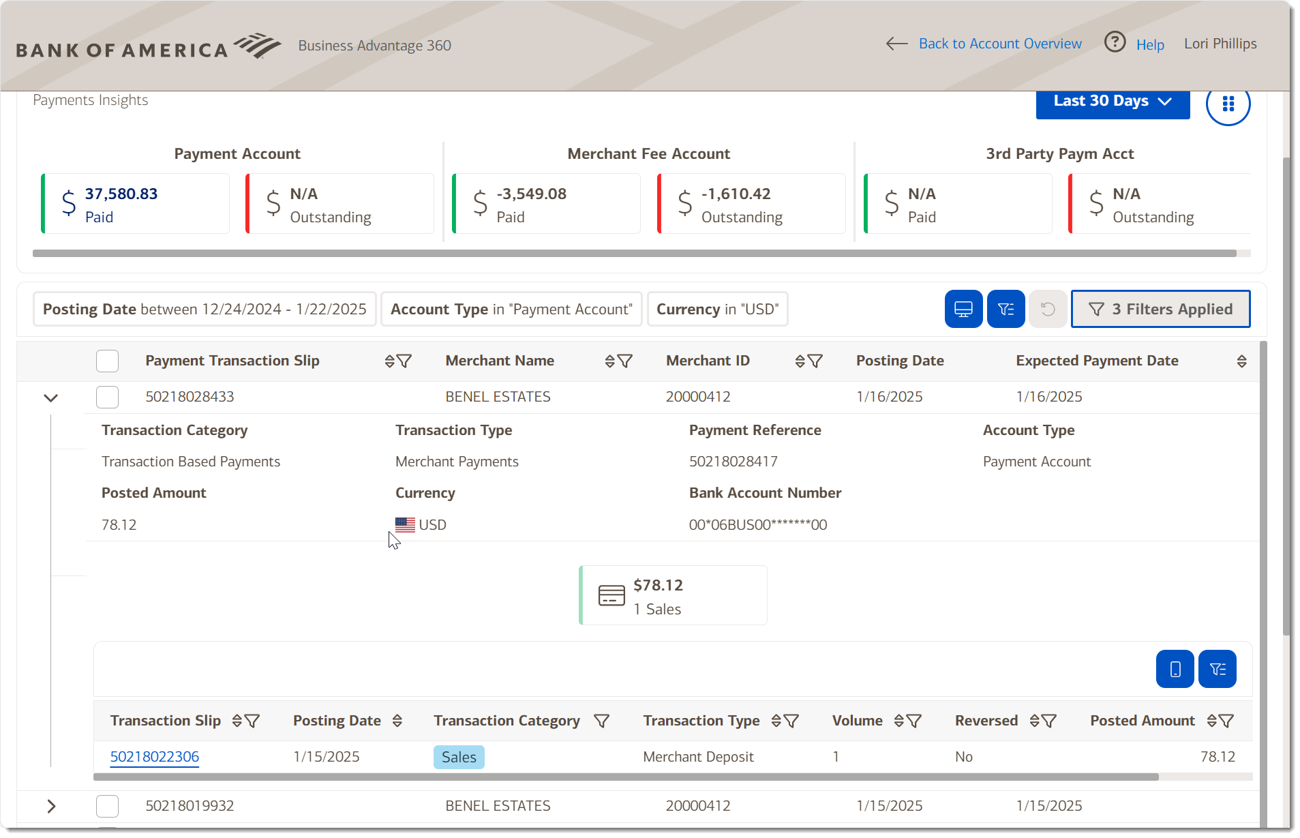
Task: Click BENEL ESTATES in row 50218019932
Action: (498, 806)
